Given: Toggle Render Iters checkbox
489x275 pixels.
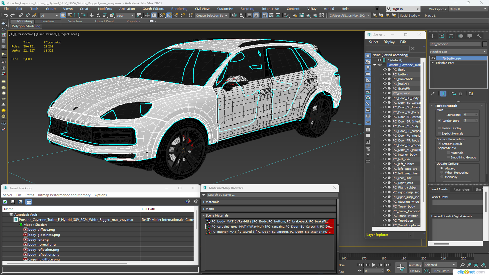Looking at the screenshot, I should pos(439,121).
